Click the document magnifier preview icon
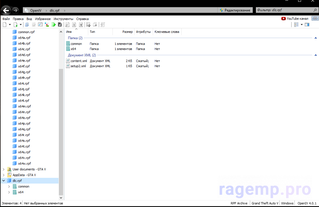Image resolution: width=319 pixels, height=207 pixels. click(67, 25)
